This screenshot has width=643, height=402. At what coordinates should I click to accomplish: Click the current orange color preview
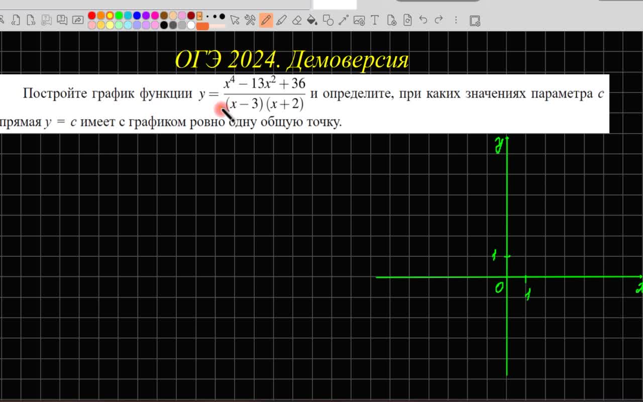[x=202, y=26]
